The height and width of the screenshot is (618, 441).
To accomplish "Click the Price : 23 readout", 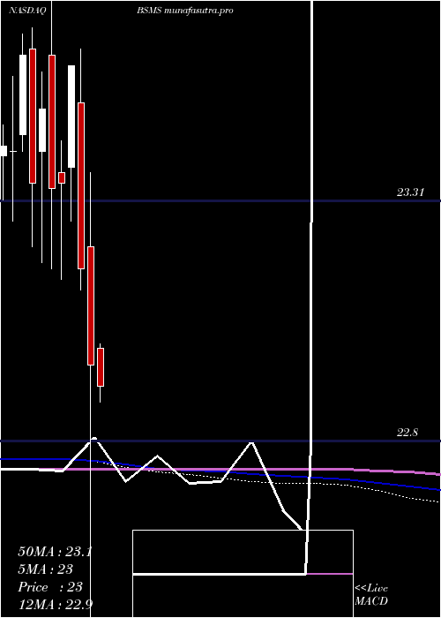I will [50, 587].
